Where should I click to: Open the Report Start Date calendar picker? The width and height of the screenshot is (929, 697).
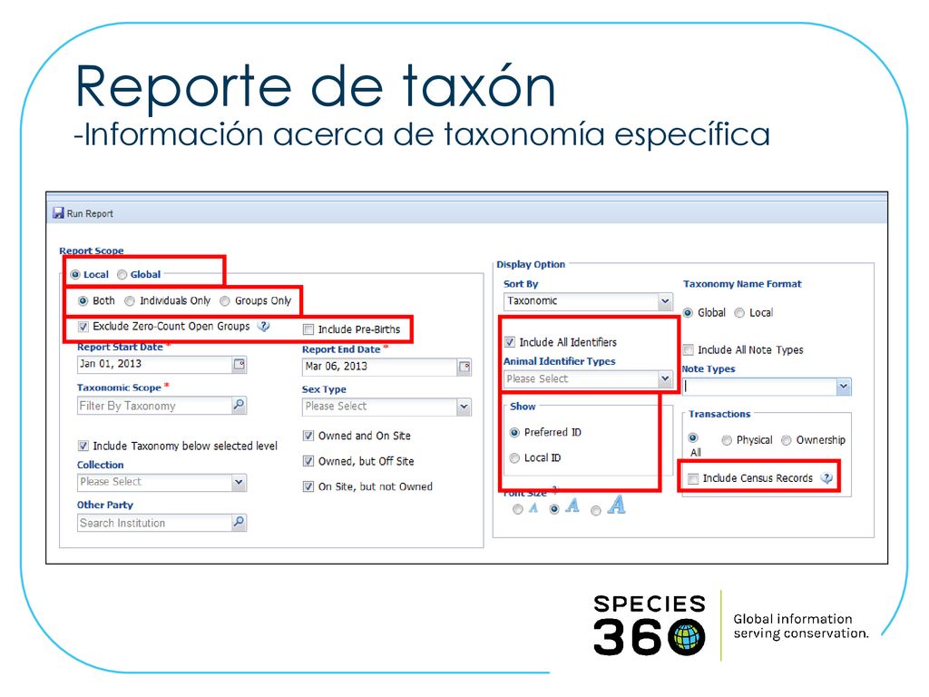239,364
